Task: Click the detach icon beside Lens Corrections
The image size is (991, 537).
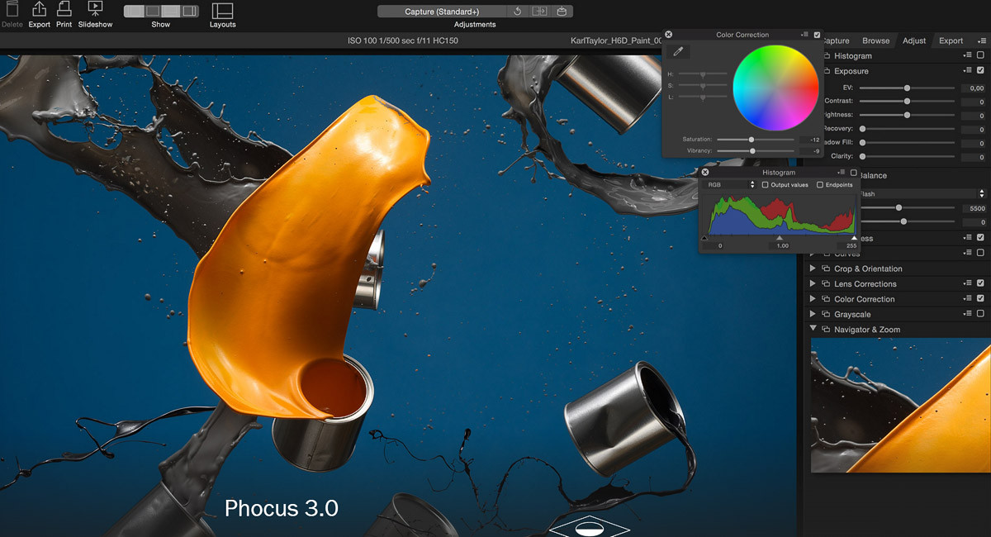Action: click(825, 283)
